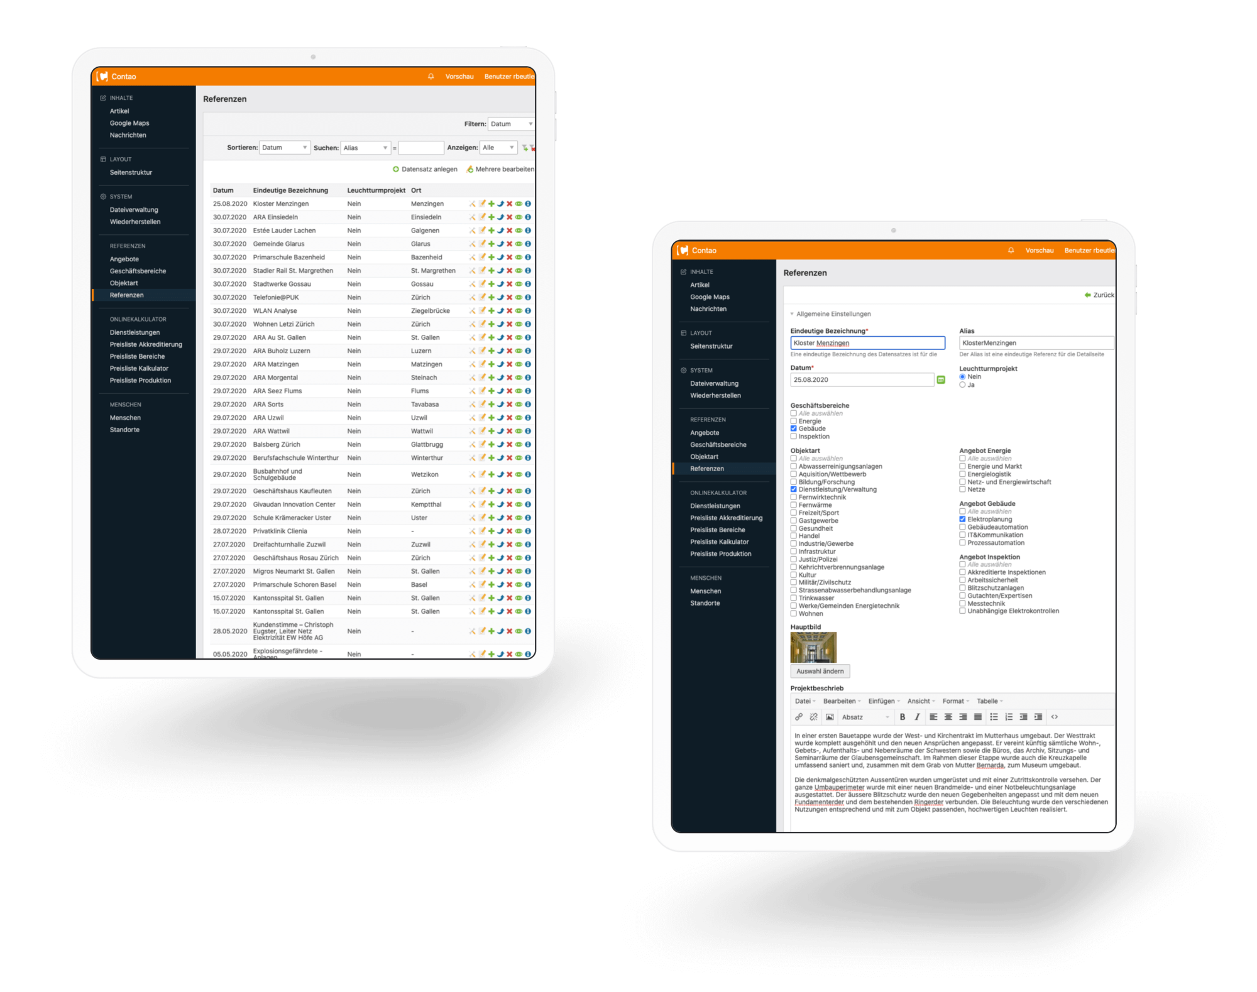Open the calendar date picker beside Datum

click(941, 379)
